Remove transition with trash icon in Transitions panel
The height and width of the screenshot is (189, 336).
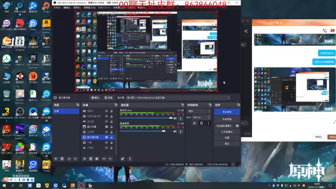[202, 123]
